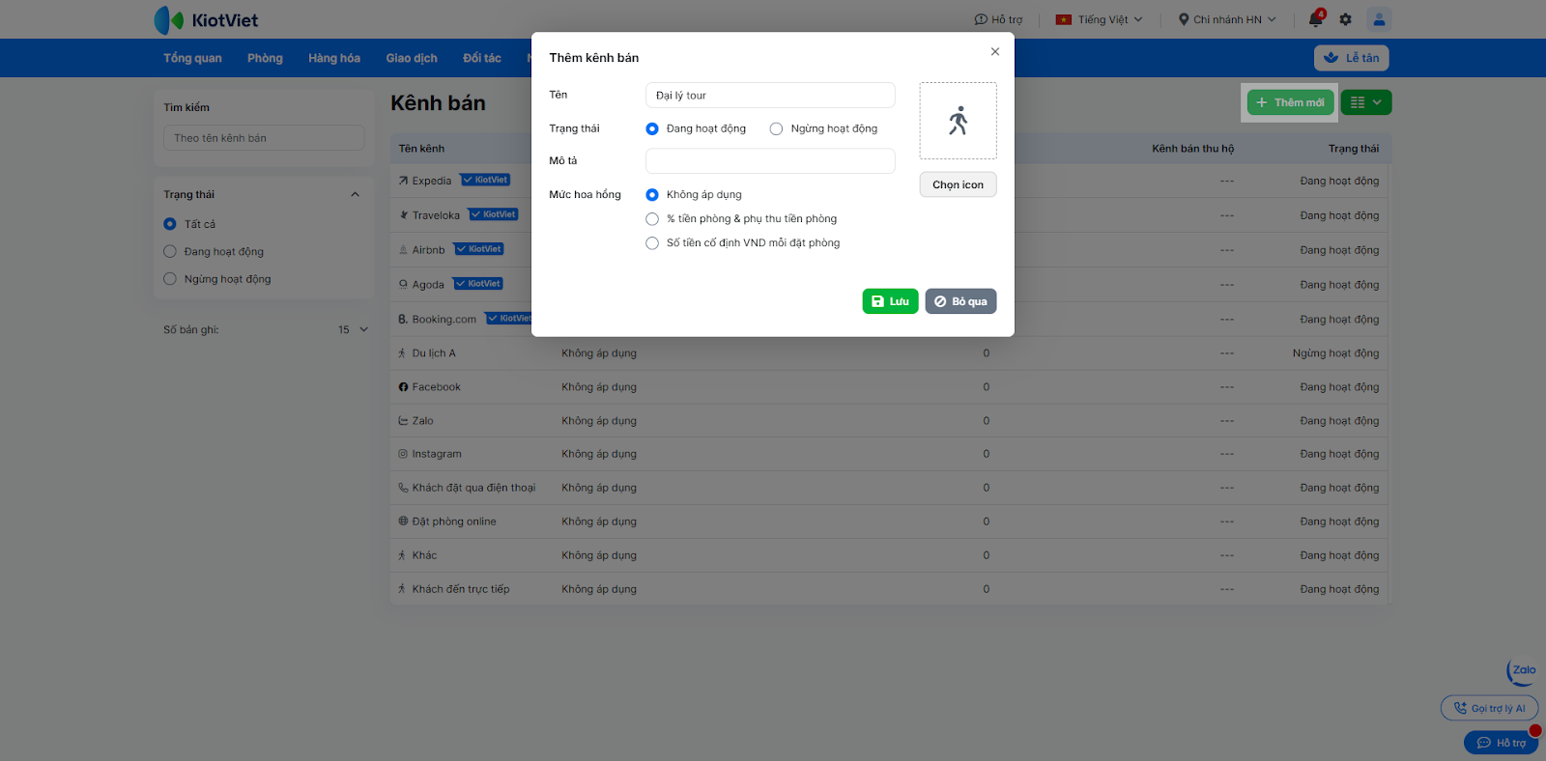Open the notifications bell
Image resolution: width=1546 pixels, height=761 pixels.
[x=1316, y=19]
